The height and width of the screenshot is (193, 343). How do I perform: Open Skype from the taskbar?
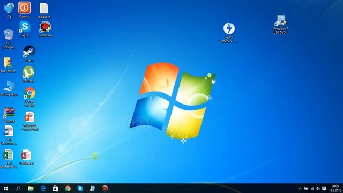(80, 188)
